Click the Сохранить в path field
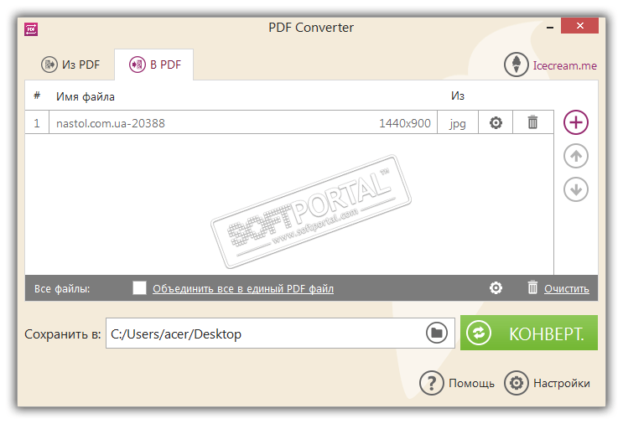The height and width of the screenshot is (424, 623). tap(280, 334)
